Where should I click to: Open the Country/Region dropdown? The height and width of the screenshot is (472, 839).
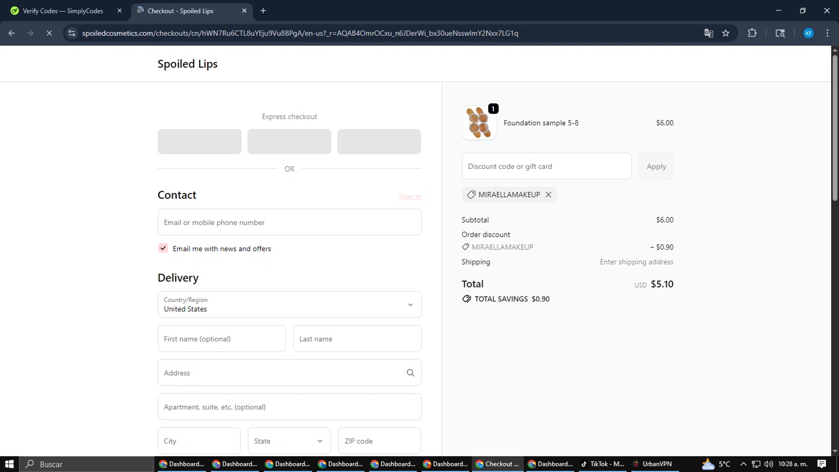click(289, 304)
